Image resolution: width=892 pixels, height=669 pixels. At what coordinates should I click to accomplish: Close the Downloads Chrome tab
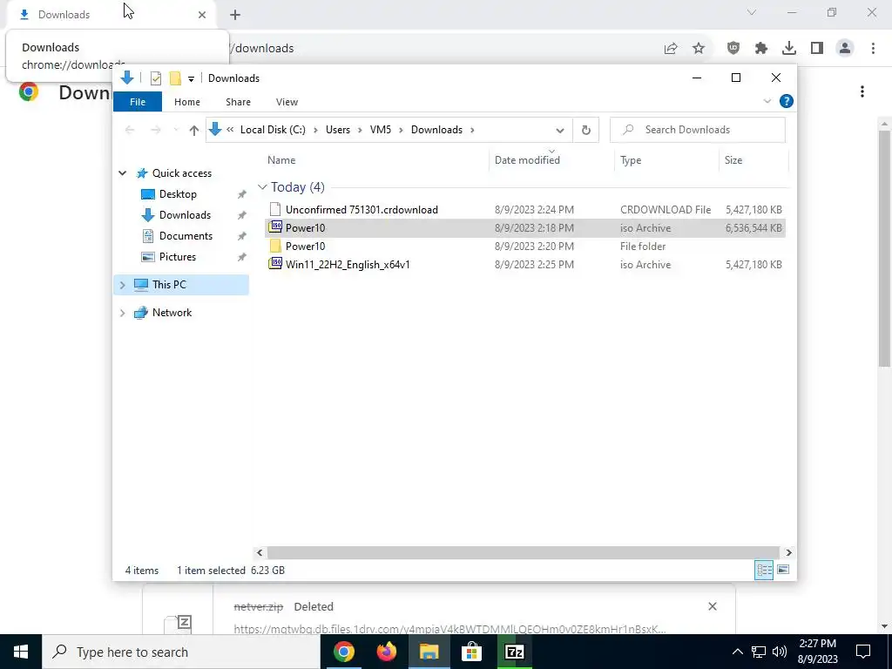[x=202, y=15]
